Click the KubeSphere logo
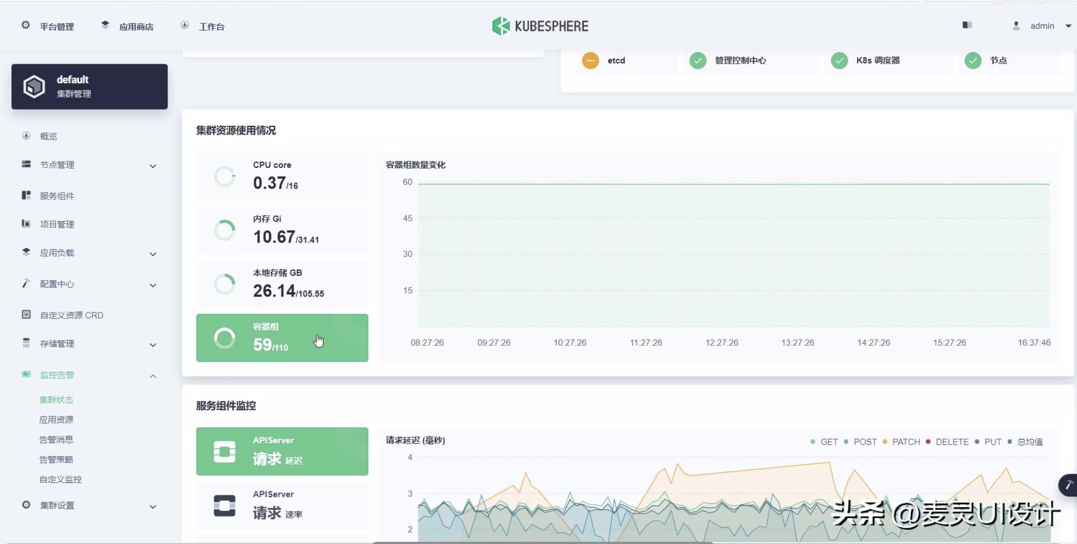Screen dimensions: 1077x544 tap(540, 26)
